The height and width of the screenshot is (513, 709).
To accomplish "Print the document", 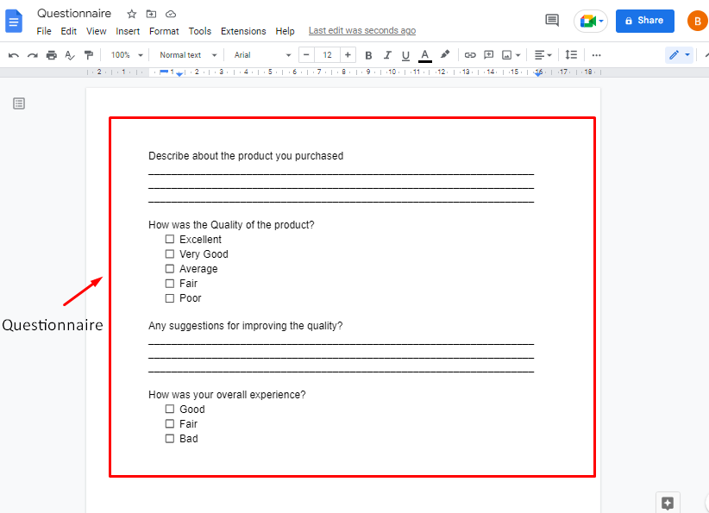I will (x=52, y=55).
